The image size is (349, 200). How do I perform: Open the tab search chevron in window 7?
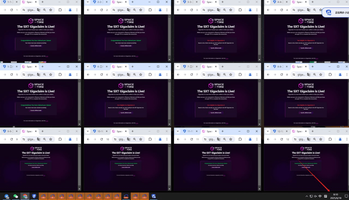click(178, 66)
